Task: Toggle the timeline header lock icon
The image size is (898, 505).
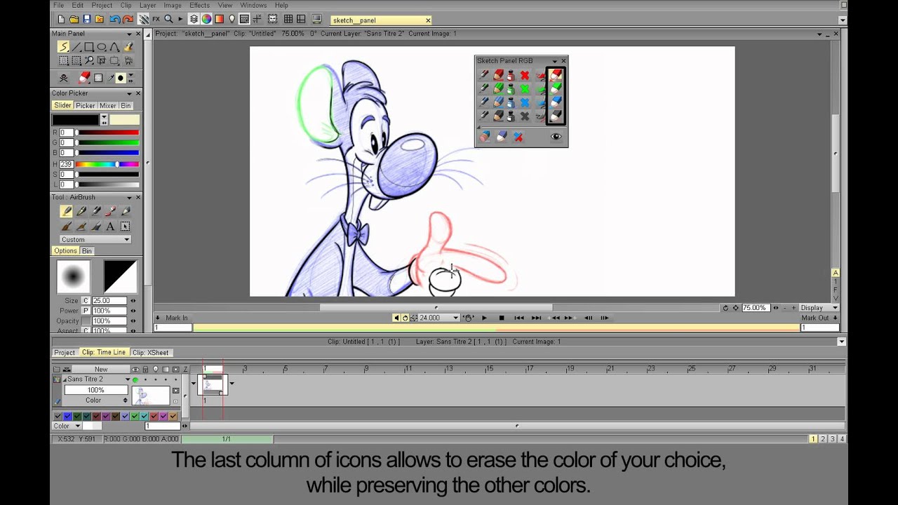Action: coord(145,369)
